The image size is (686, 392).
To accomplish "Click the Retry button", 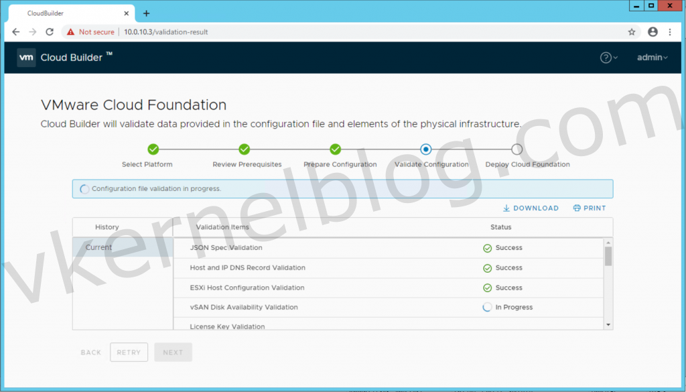I will 129,352.
